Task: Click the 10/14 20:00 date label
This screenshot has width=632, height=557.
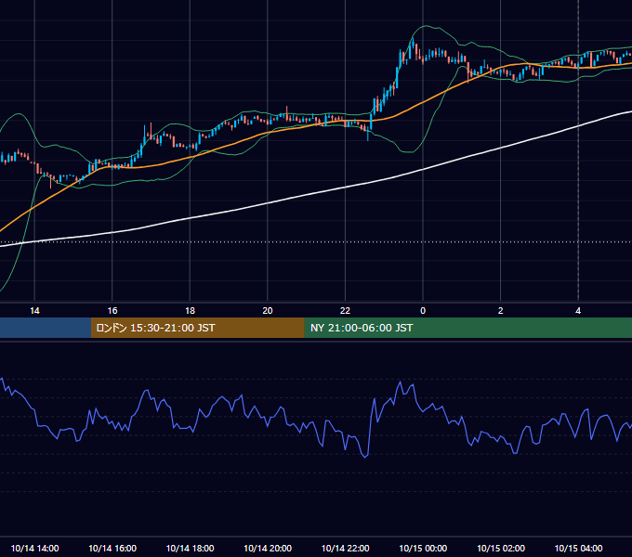Action: point(268,548)
